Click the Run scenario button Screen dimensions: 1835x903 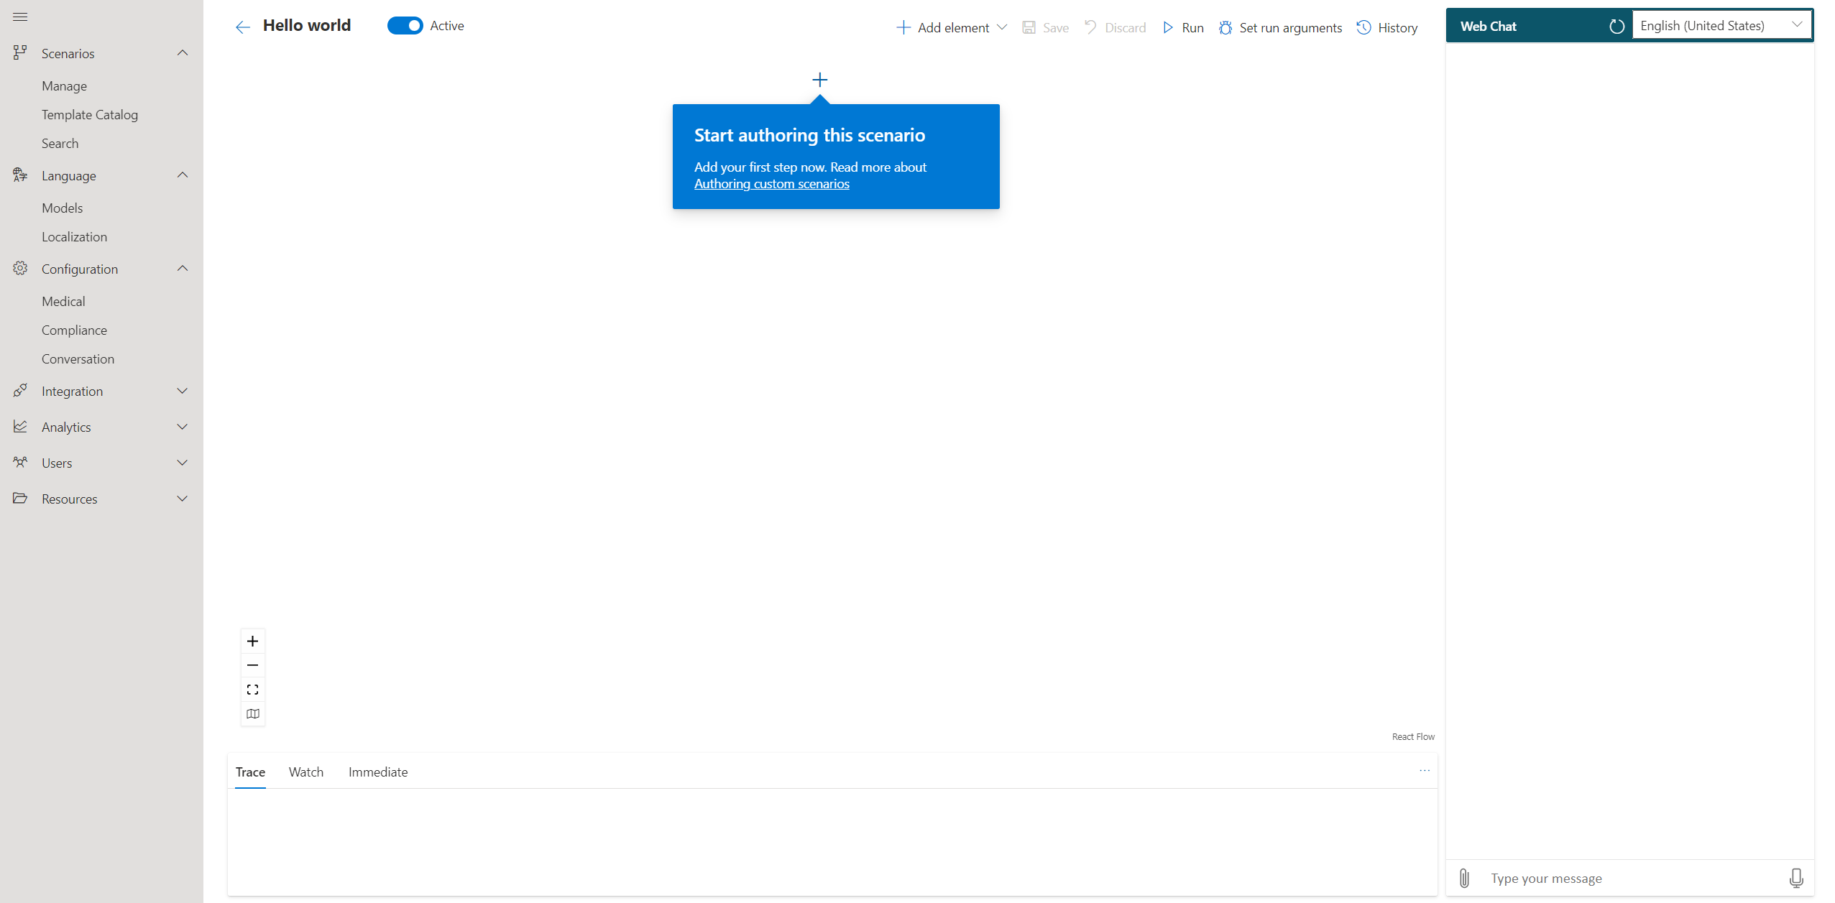1183,24
